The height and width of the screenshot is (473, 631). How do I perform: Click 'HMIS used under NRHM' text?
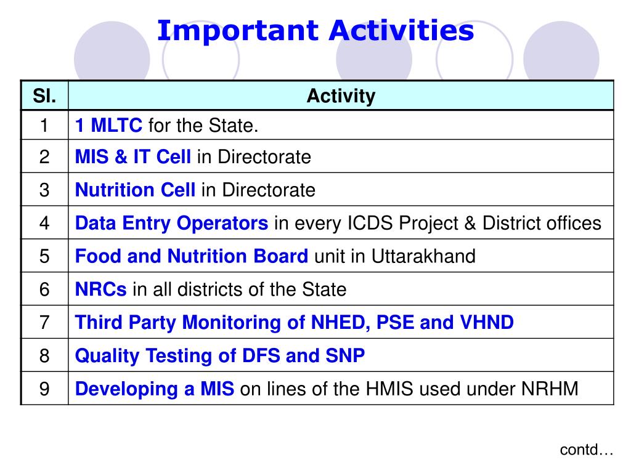tap(471, 389)
